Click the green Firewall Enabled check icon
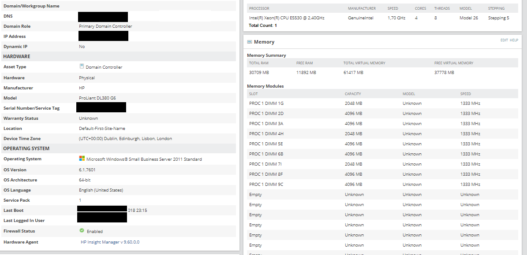527x255 pixels. pos(82,231)
